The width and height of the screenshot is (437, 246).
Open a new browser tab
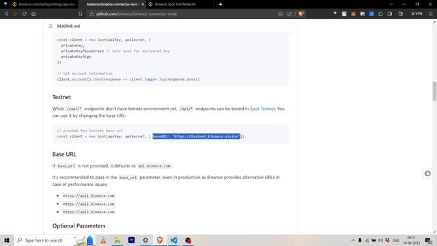(220, 4)
